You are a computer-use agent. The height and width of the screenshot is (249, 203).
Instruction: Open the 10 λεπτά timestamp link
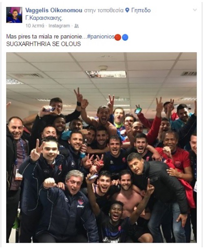pos(35,26)
